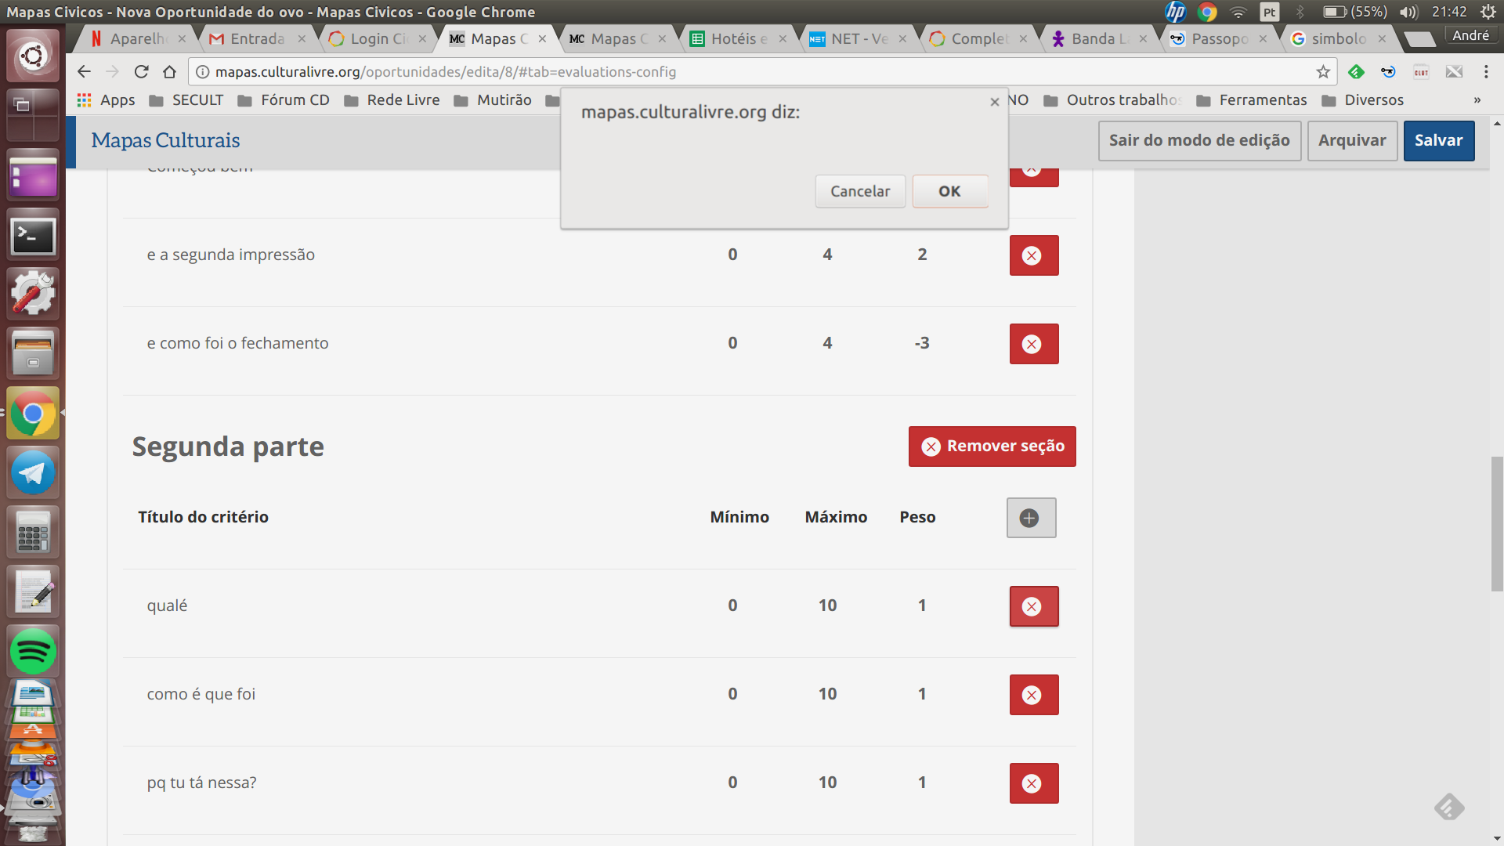Reload the current page

(141, 72)
